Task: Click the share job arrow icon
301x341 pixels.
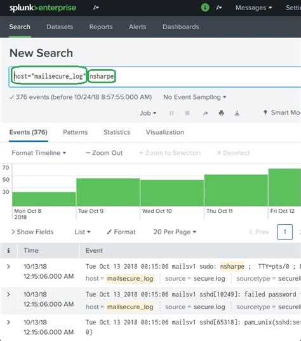Action: coord(205,113)
